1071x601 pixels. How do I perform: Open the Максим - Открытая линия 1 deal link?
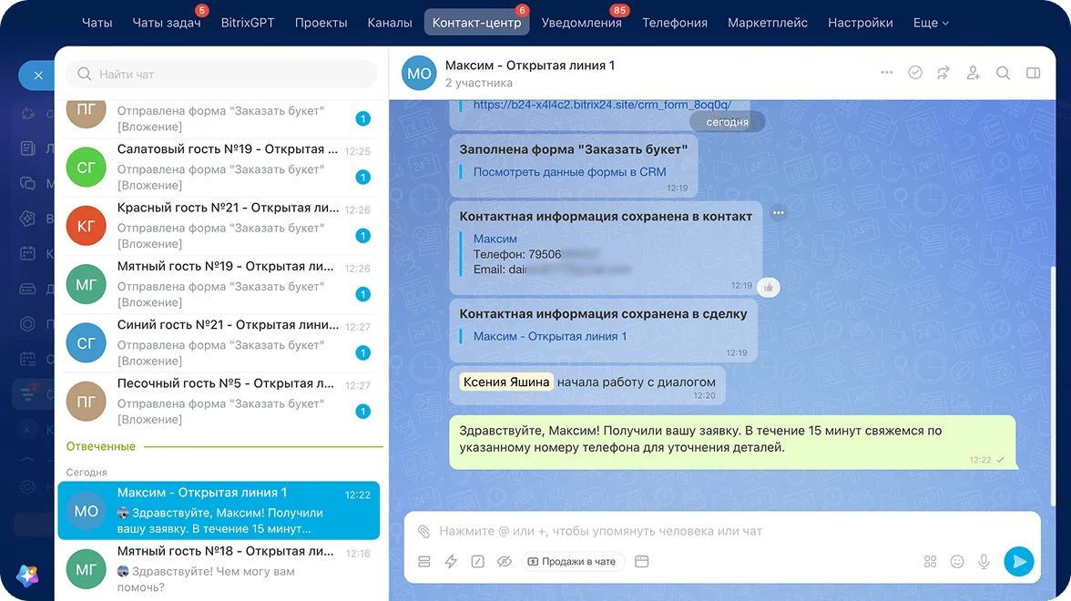point(550,337)
